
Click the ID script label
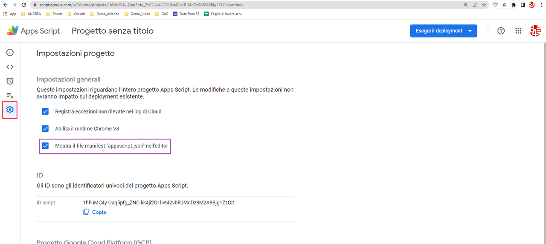click(x=46, y=203)
